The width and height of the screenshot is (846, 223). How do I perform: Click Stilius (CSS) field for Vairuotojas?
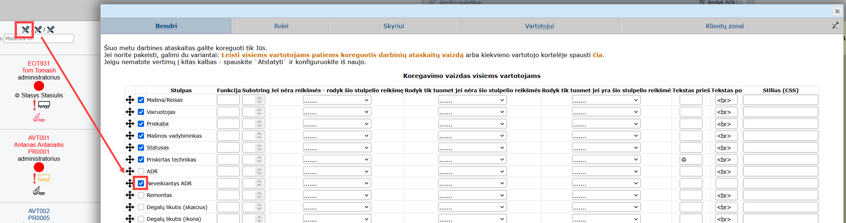781,112
